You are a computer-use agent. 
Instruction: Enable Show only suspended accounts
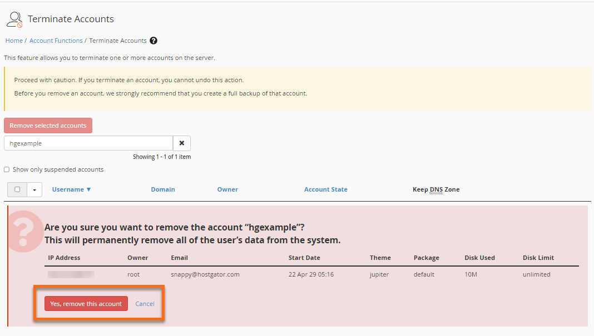pyautogui.click(x=6, y=169)
